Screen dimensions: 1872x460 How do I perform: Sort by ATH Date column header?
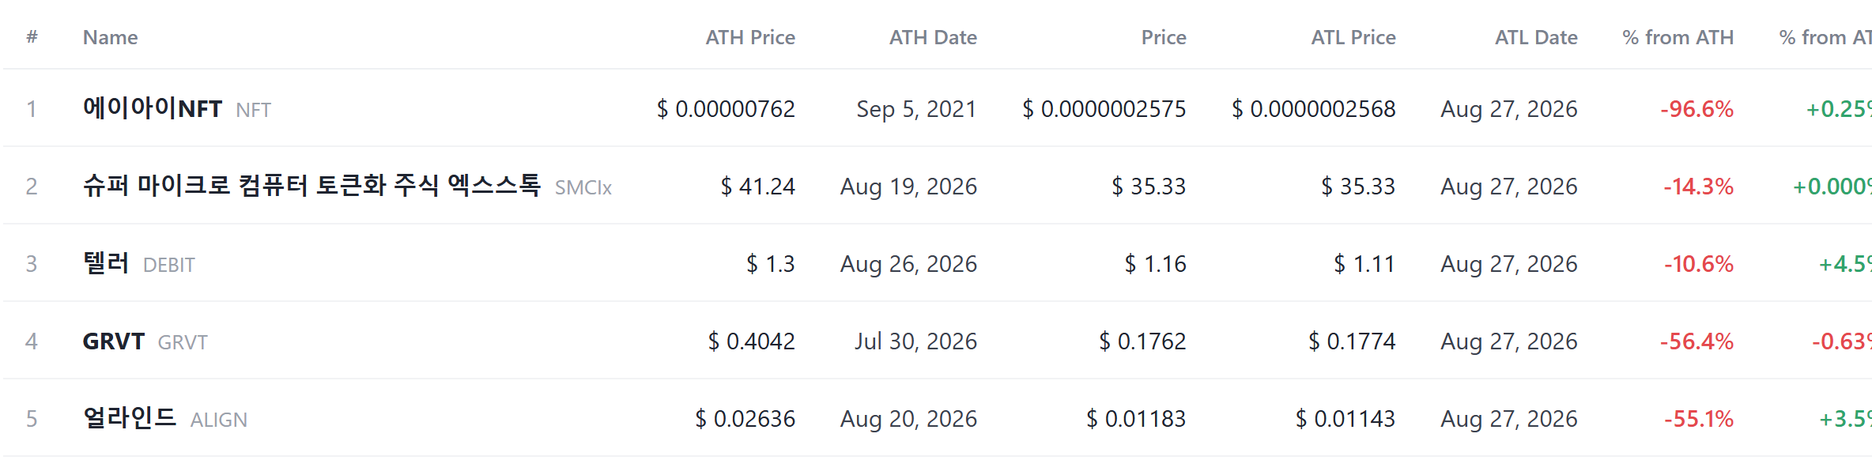(933, 37)
